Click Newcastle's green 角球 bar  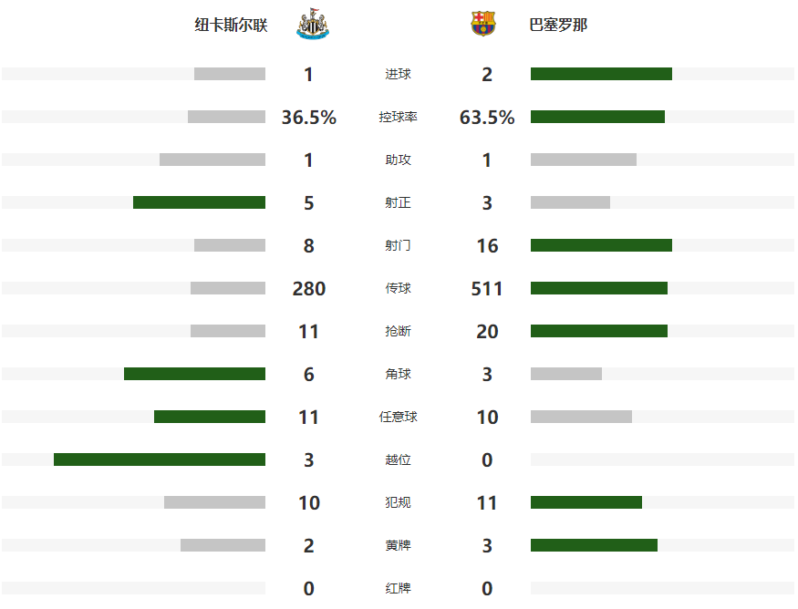[x=194, y=374]
